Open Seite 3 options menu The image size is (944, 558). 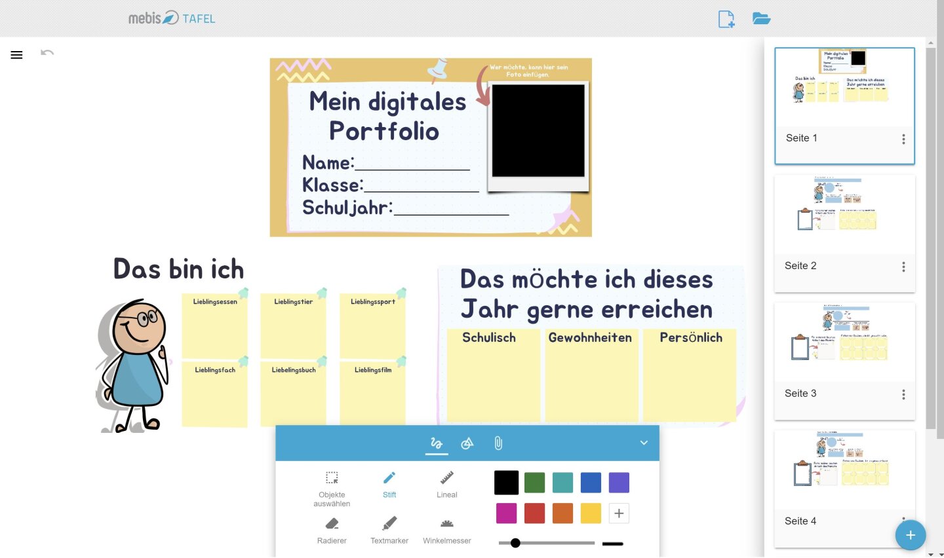click(x=903, y=394)
